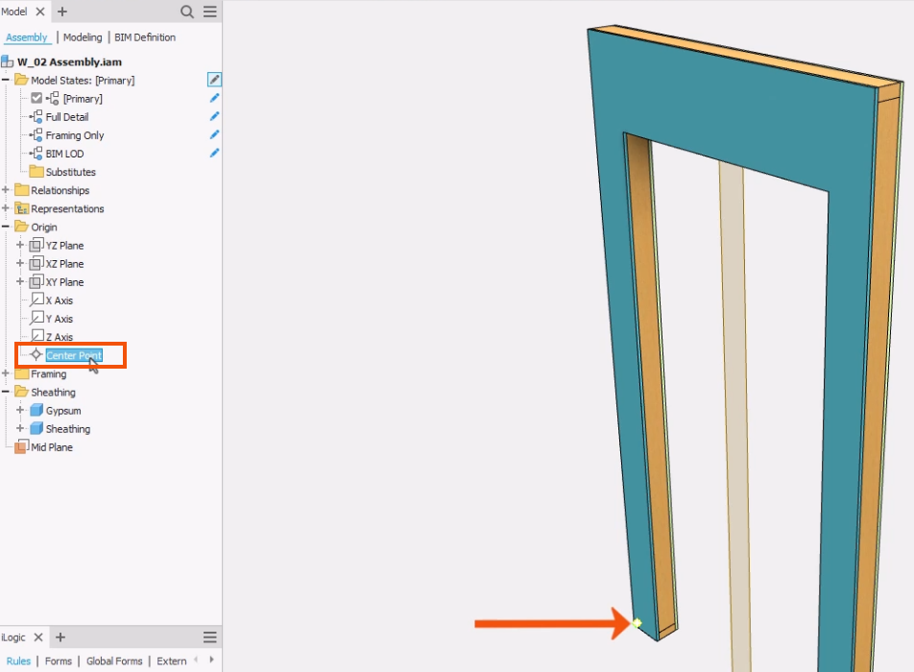Screen dimensions: 914x672
Task: Select the Z Axis in Origin
Action: (x=59, y=337)
